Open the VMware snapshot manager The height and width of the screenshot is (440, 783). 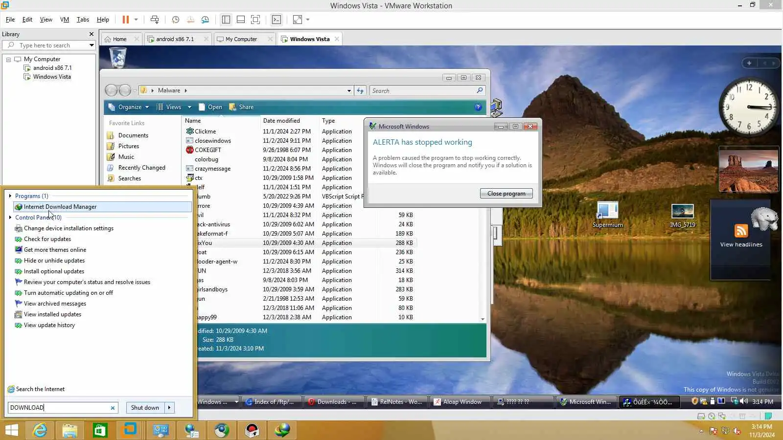[205, 20]
